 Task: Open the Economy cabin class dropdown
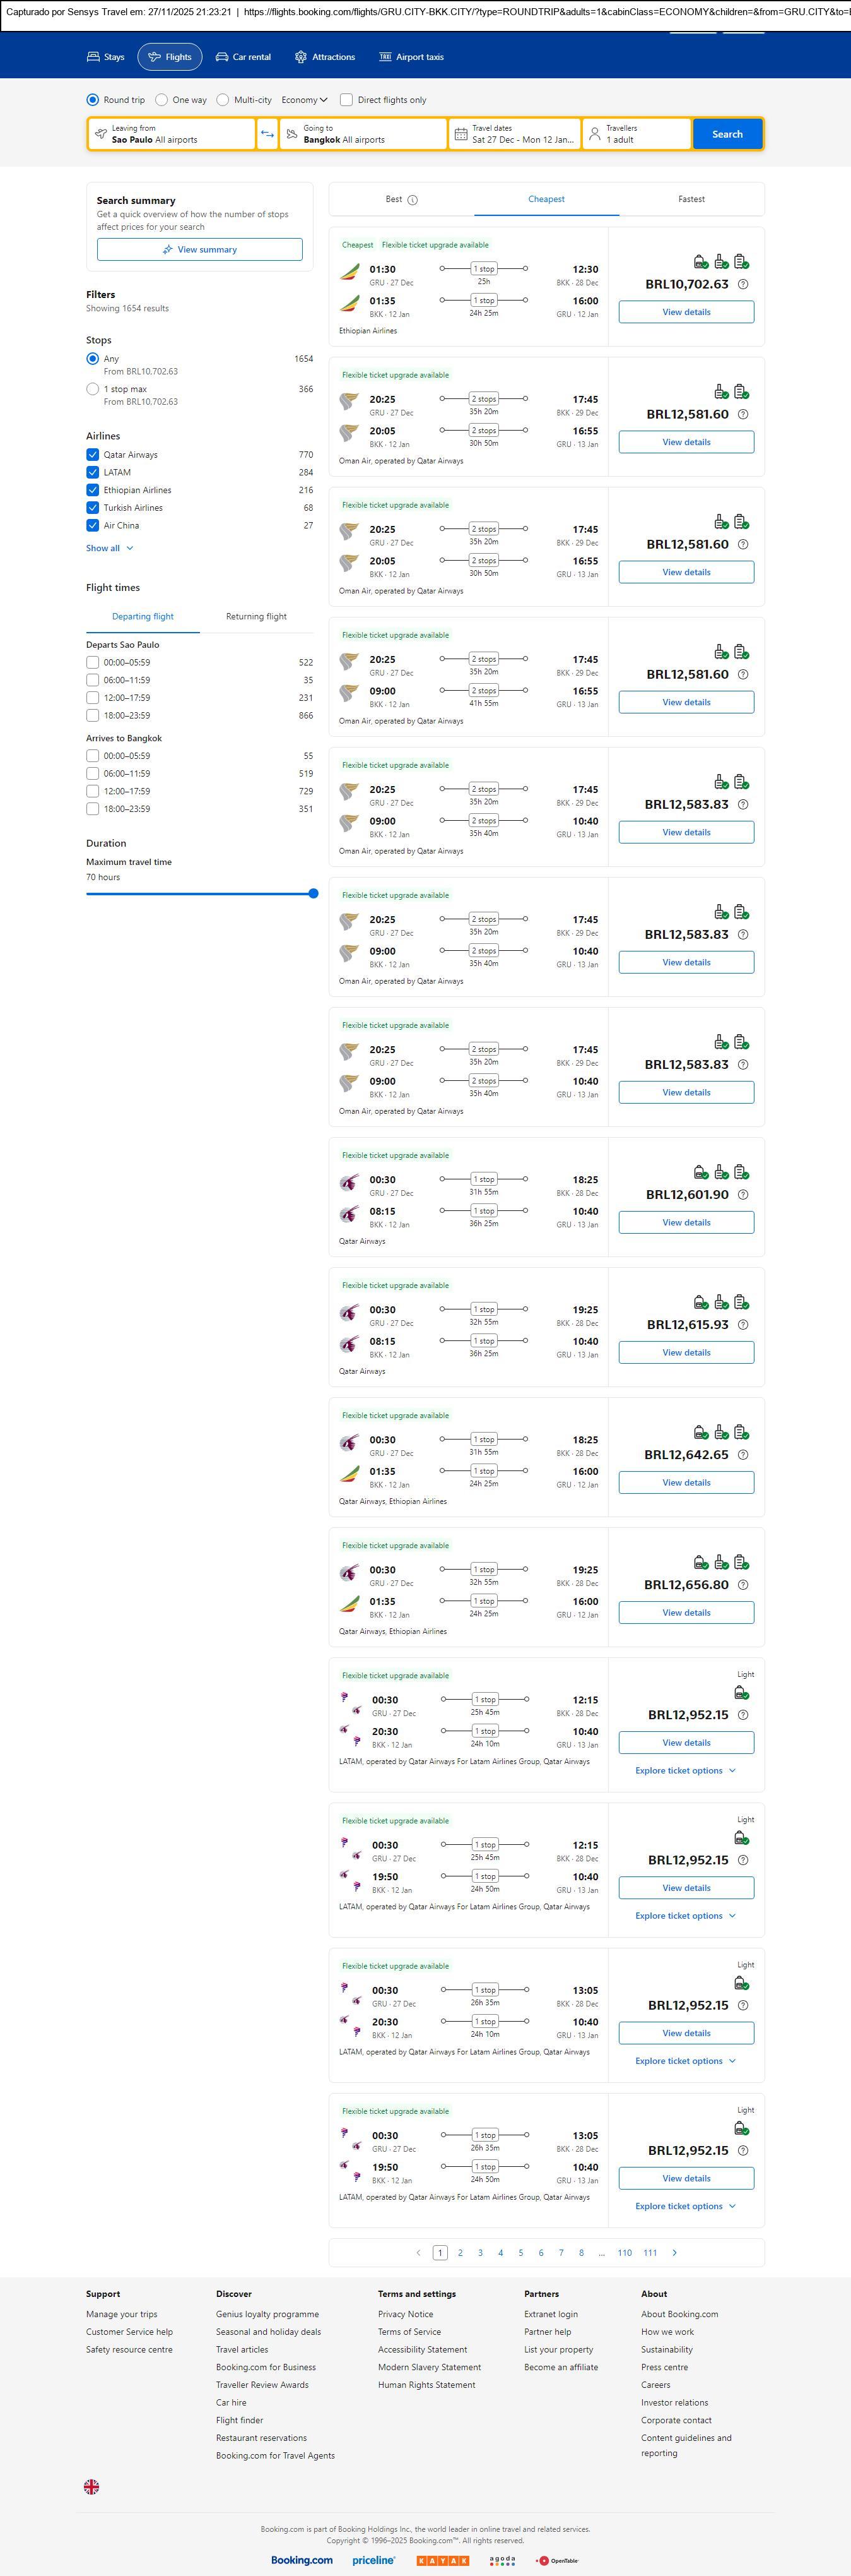click(x=303, y=100)
